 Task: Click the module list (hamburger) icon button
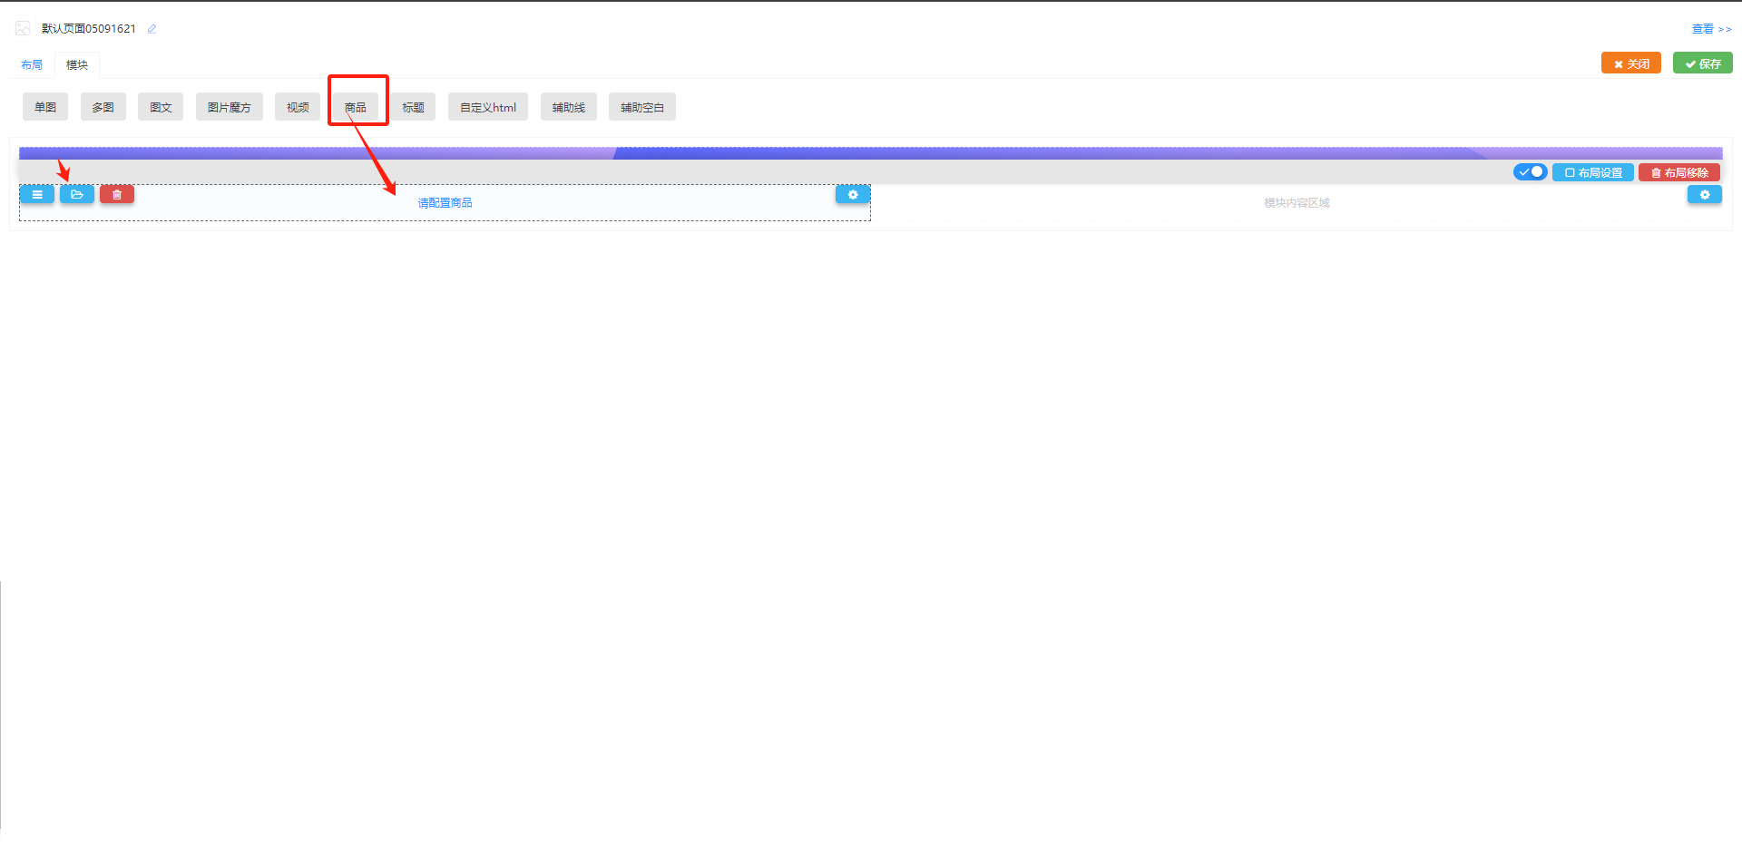[37, 194]
